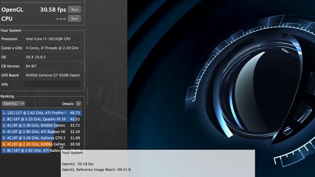Select ranking row 4 ATI Radeon 32.26

41,132
